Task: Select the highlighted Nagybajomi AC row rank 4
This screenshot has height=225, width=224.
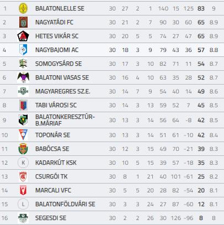Action: tap(4, 50)
